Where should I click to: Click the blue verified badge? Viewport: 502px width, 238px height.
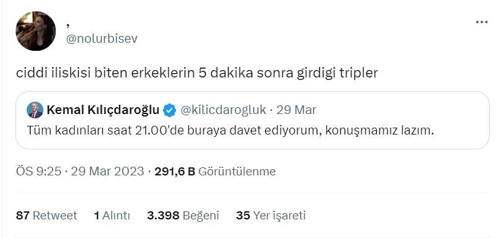[x=169, y=110]
